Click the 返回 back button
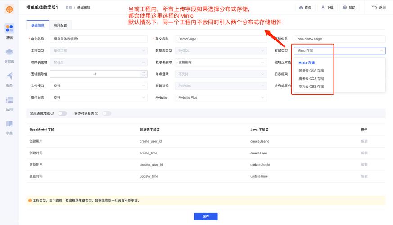 (x=379, y=8)
